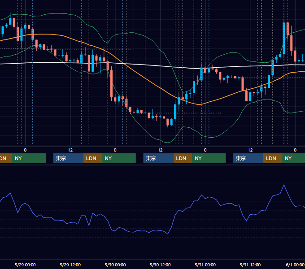Click the hour label 0 above 5/31 00:00

[x=205, y=150]
